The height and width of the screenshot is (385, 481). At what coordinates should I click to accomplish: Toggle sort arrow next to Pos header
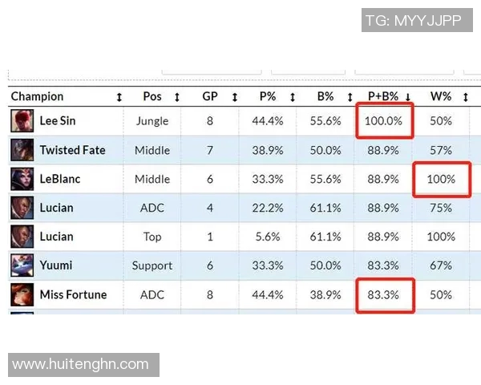[177, 97]
